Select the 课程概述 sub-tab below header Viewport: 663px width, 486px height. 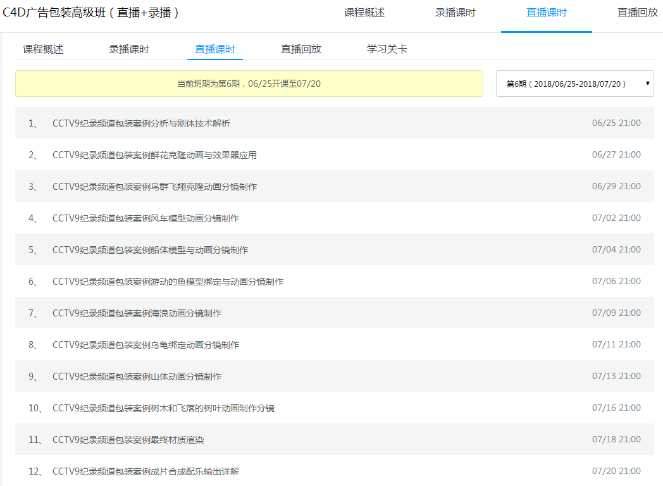[x=43, y=49]
